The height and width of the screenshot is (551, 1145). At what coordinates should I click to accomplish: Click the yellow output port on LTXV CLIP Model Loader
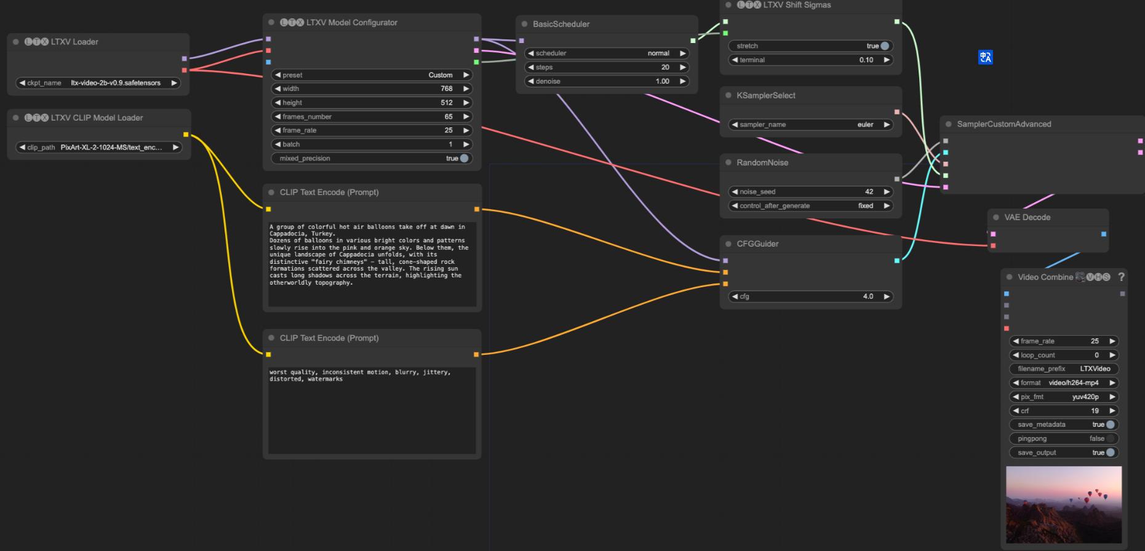[186, 135]
